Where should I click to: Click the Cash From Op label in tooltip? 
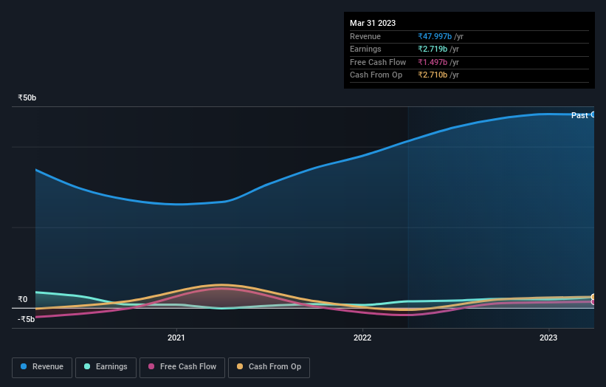[376, 75]
